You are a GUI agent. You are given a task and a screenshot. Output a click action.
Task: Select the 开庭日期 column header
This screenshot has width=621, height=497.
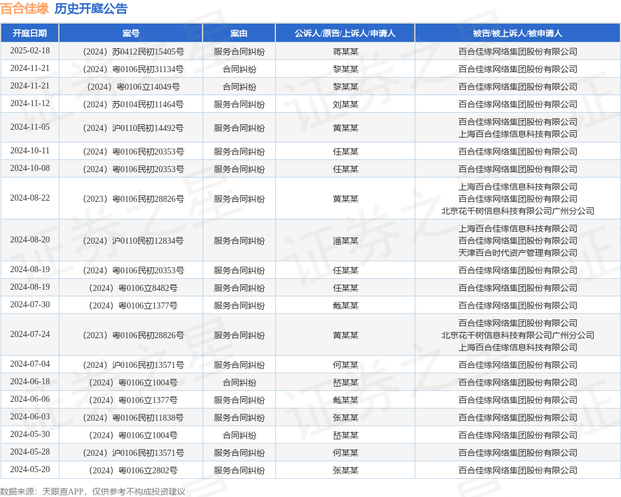click(x=30, y=33)
